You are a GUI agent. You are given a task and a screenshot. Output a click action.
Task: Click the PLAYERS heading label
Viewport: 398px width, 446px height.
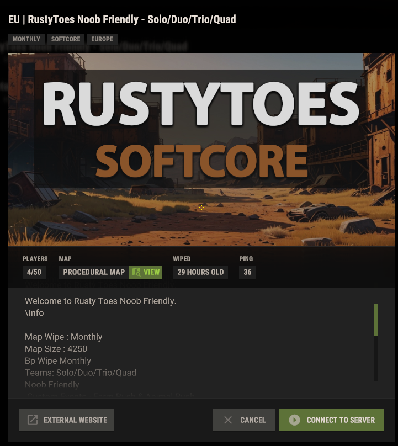(35, 259)
